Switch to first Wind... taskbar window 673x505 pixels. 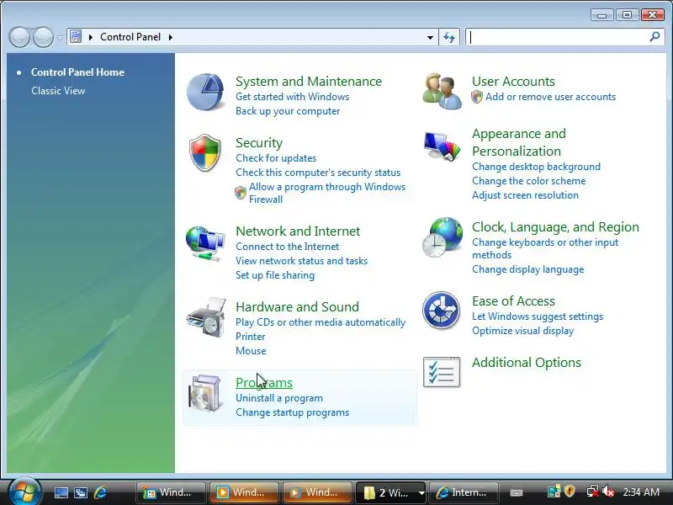(171, 492)
